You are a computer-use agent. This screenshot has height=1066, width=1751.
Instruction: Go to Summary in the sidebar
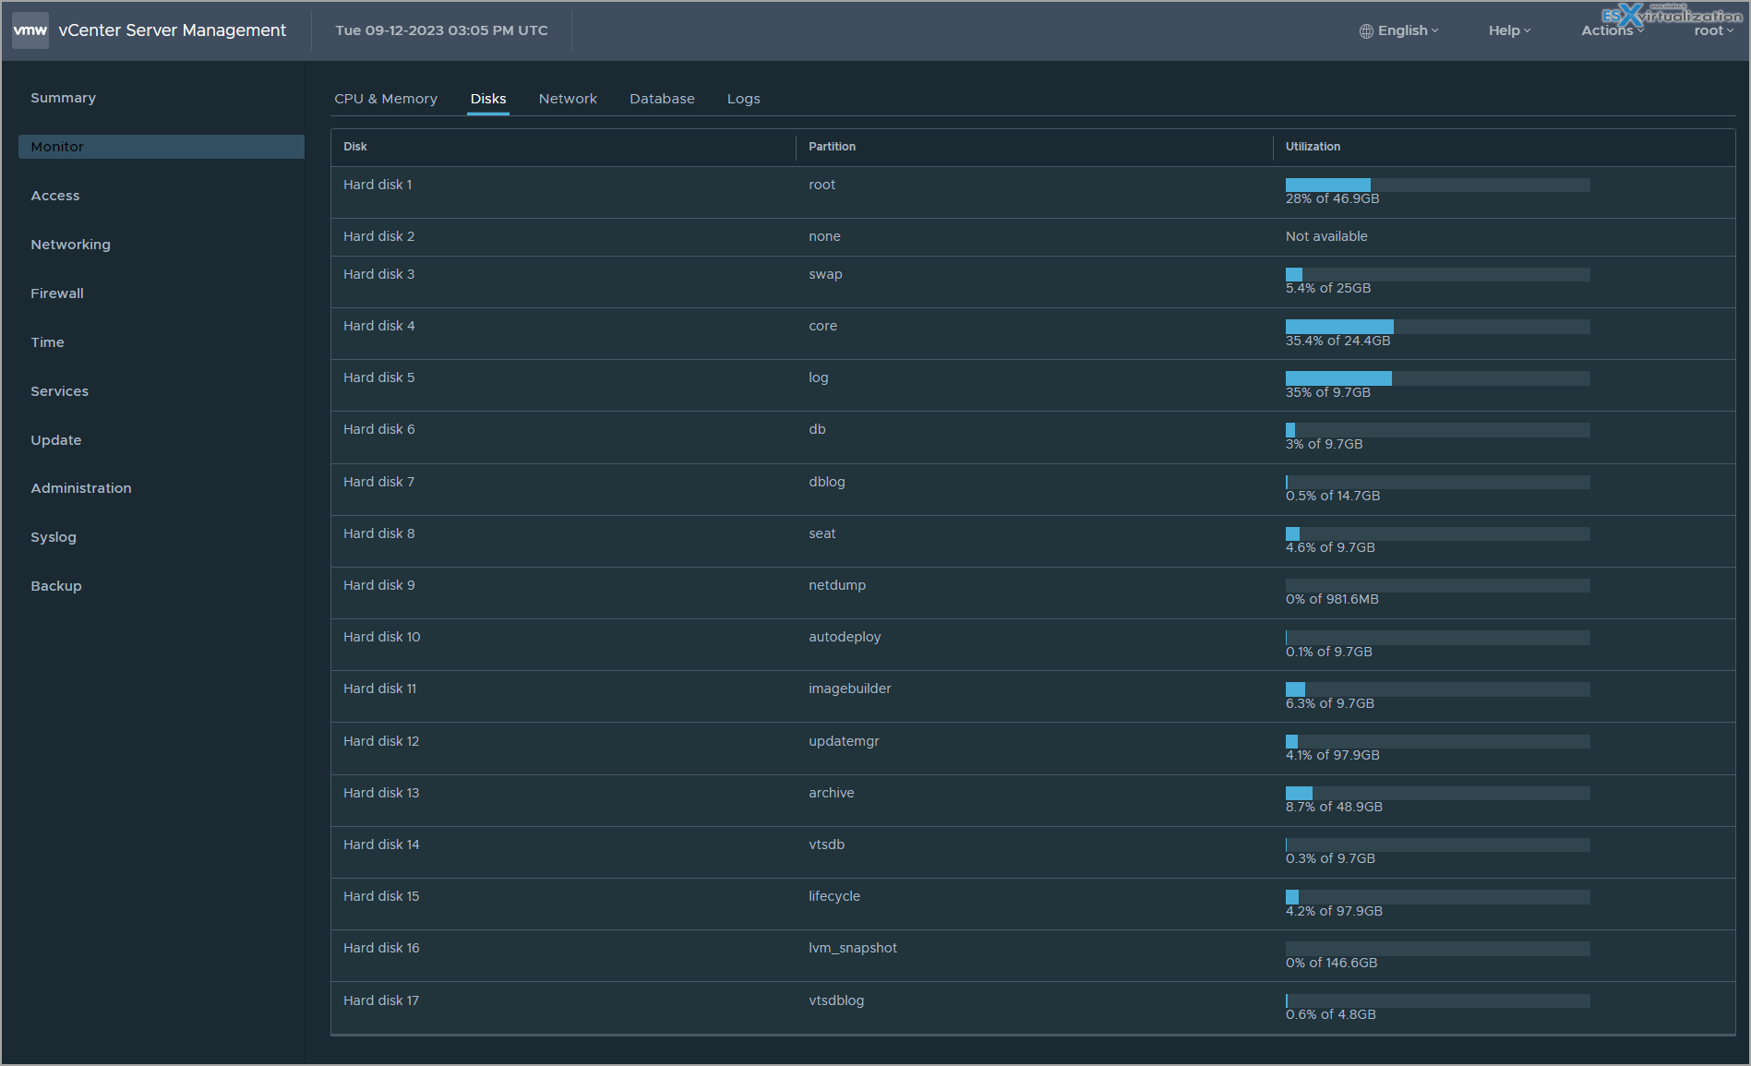tap(63, 98)
